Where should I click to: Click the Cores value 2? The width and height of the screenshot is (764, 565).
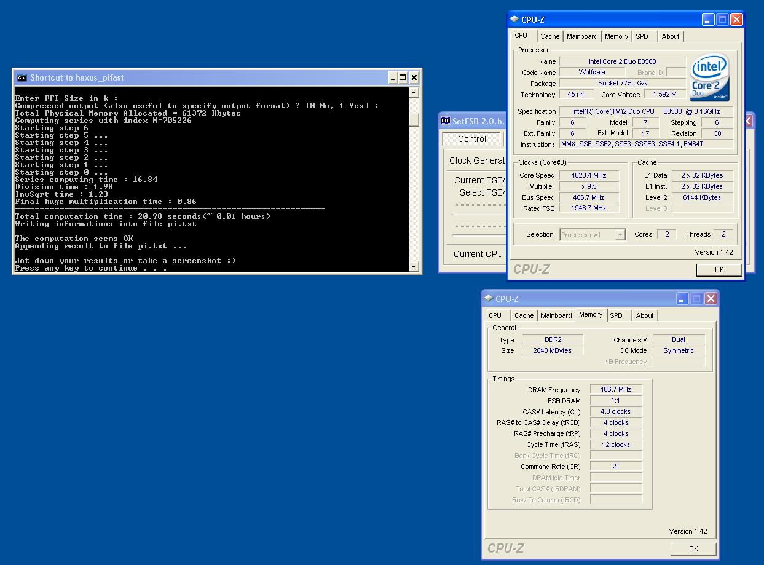click(666, 234)
